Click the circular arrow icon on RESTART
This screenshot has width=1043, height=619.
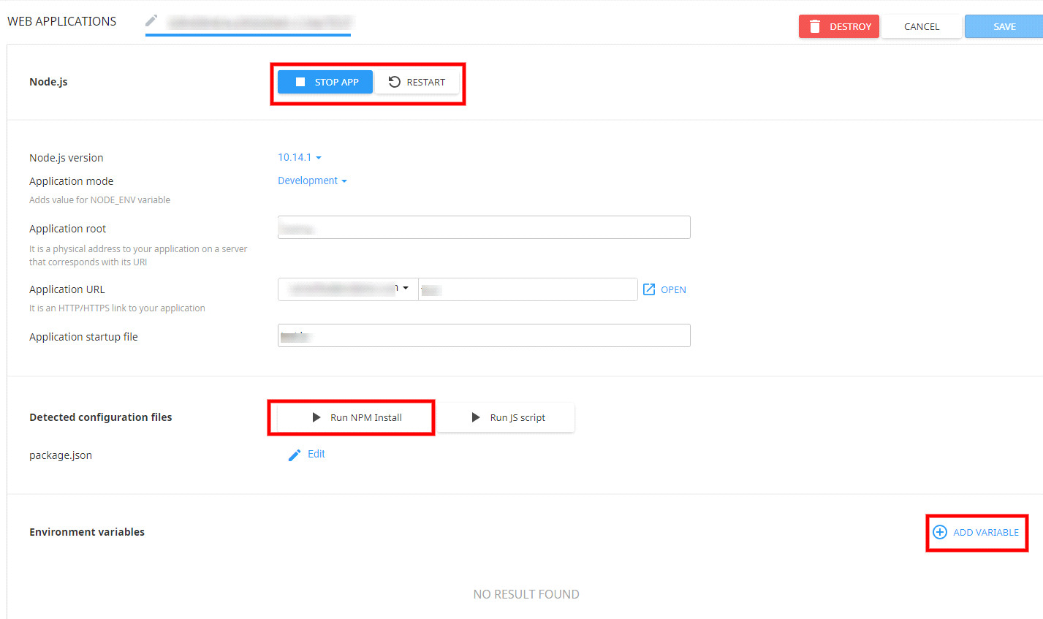[x=395, y=82]
